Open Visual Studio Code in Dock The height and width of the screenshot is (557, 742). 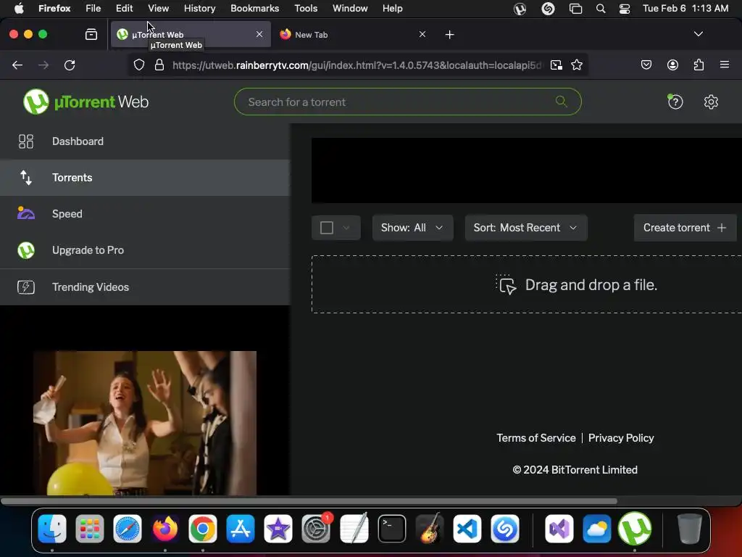click(467, 529)
